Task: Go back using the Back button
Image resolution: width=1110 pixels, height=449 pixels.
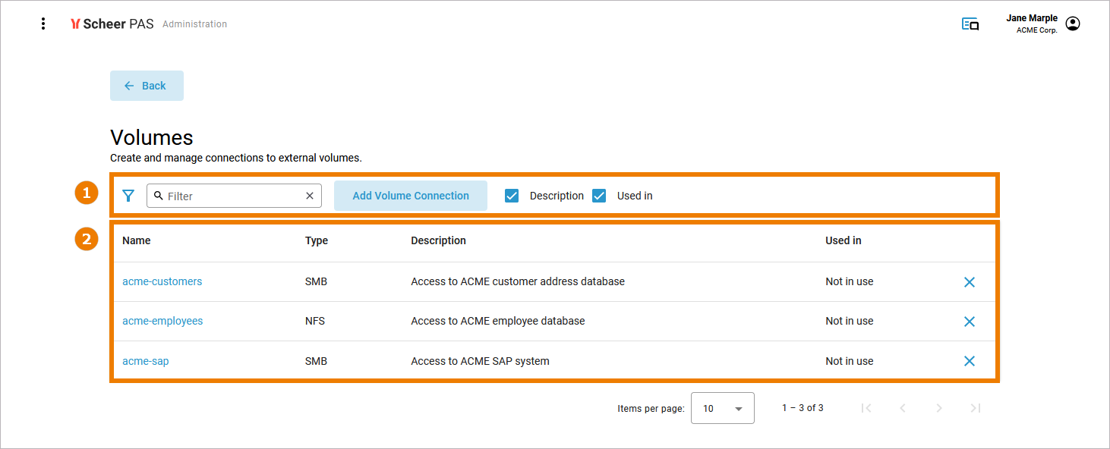Action: [x=147, y=86]
